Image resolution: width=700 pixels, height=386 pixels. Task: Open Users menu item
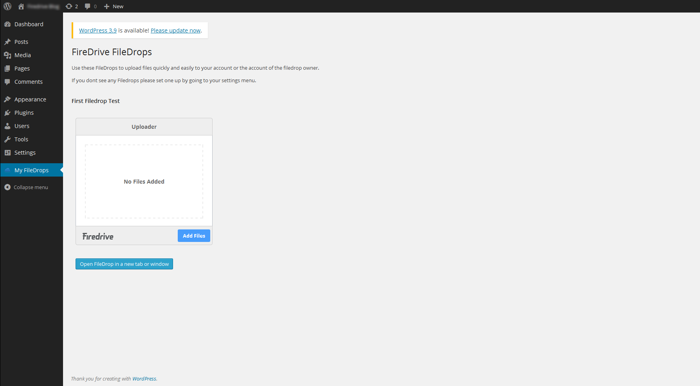(x=31, y=126)
